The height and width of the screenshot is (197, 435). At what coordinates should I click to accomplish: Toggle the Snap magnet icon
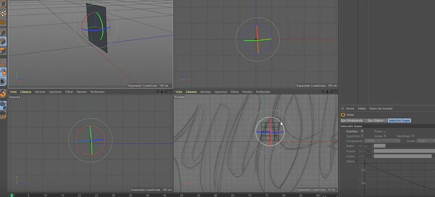pos(3,93)
